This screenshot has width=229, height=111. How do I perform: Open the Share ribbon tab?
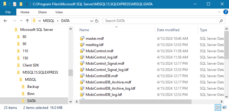click(x=42, y=12)
